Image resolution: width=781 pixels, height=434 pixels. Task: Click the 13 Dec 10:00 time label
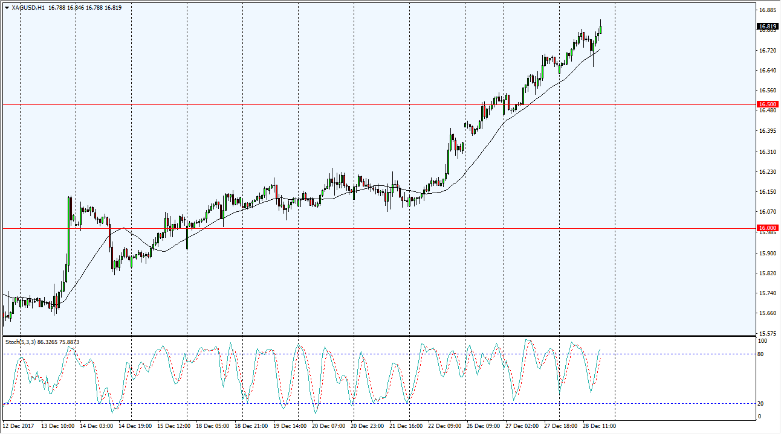(x=58, y=426)
